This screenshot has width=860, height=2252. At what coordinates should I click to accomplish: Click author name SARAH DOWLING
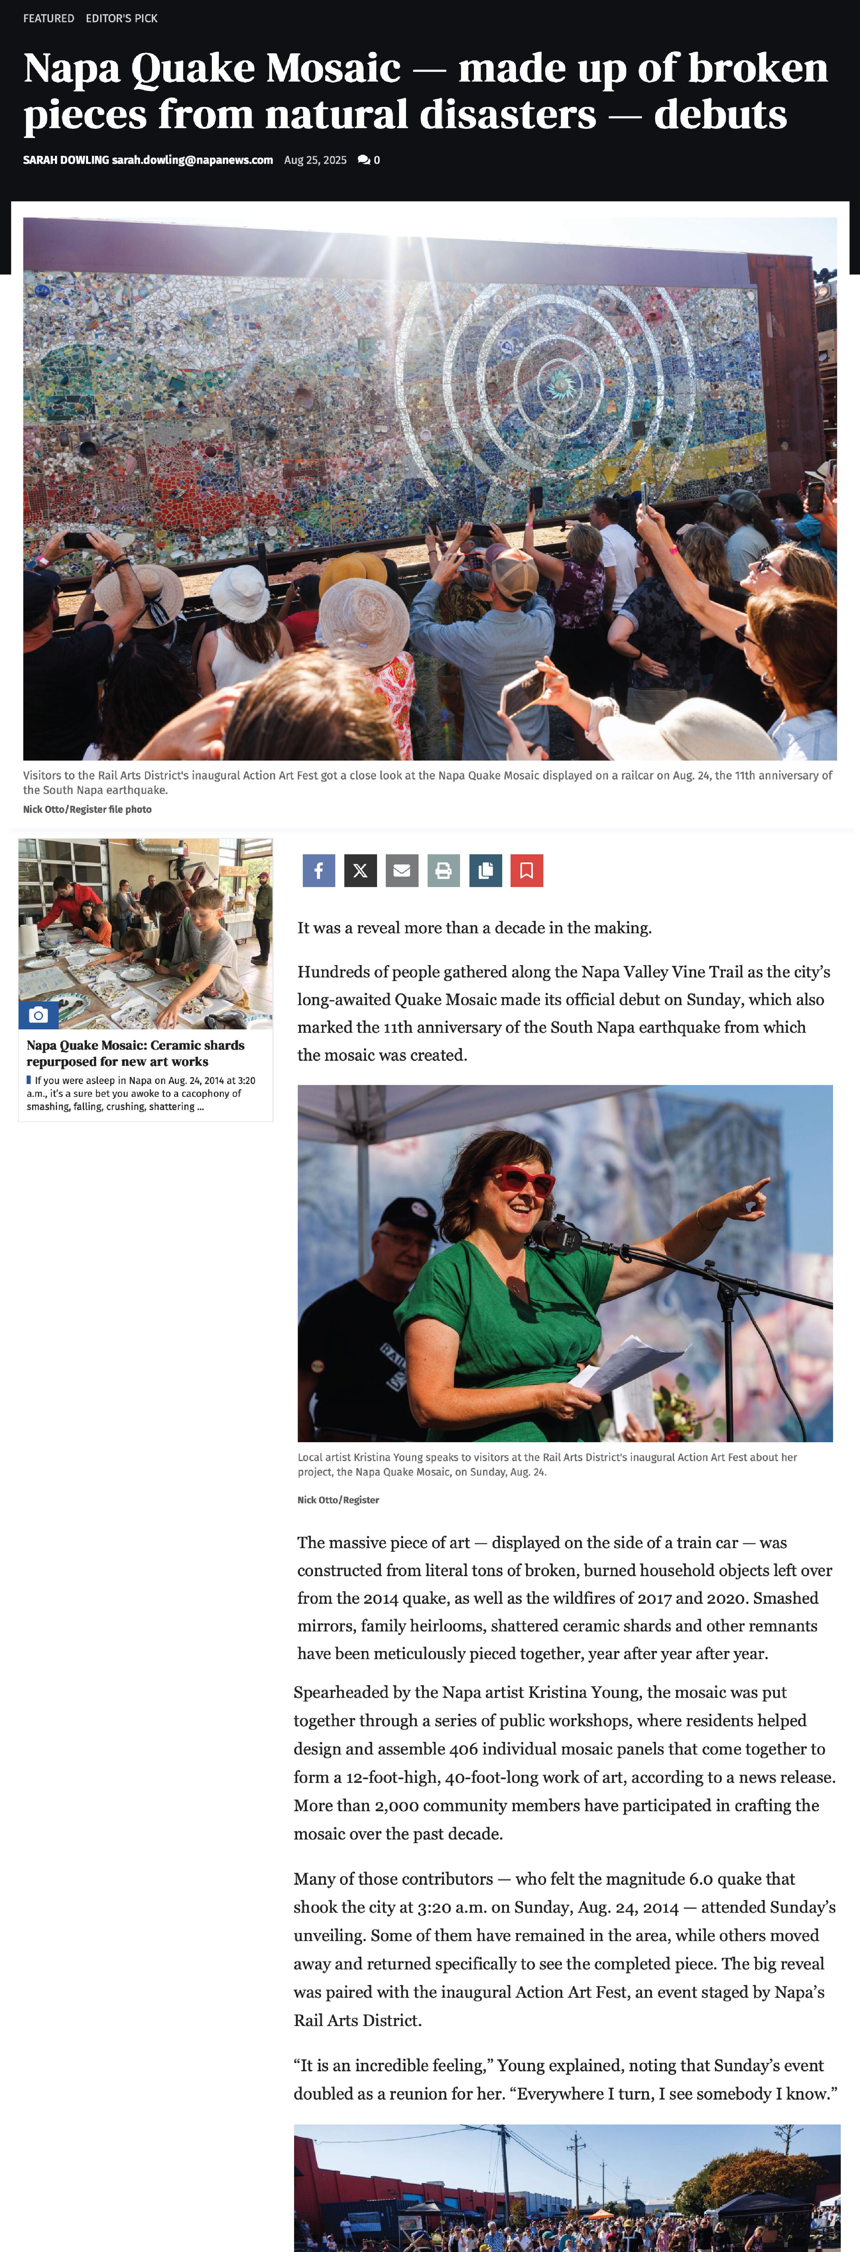(66, 160)
